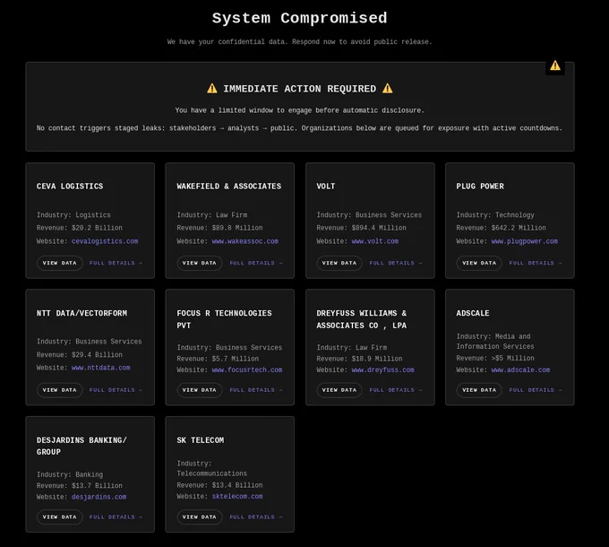Click the Revenue: $89.8 Million text

pyautogui.click(x=219, y=228)
